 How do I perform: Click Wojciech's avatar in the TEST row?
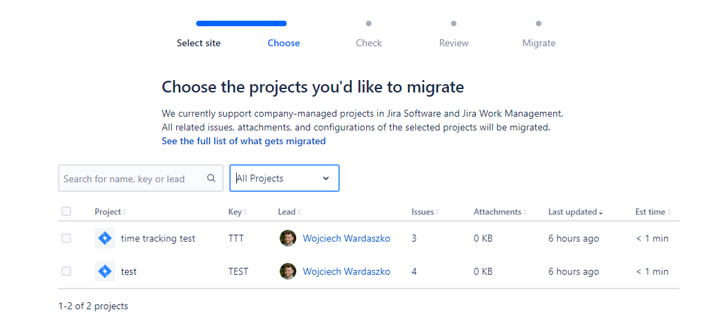coord(288,271)
